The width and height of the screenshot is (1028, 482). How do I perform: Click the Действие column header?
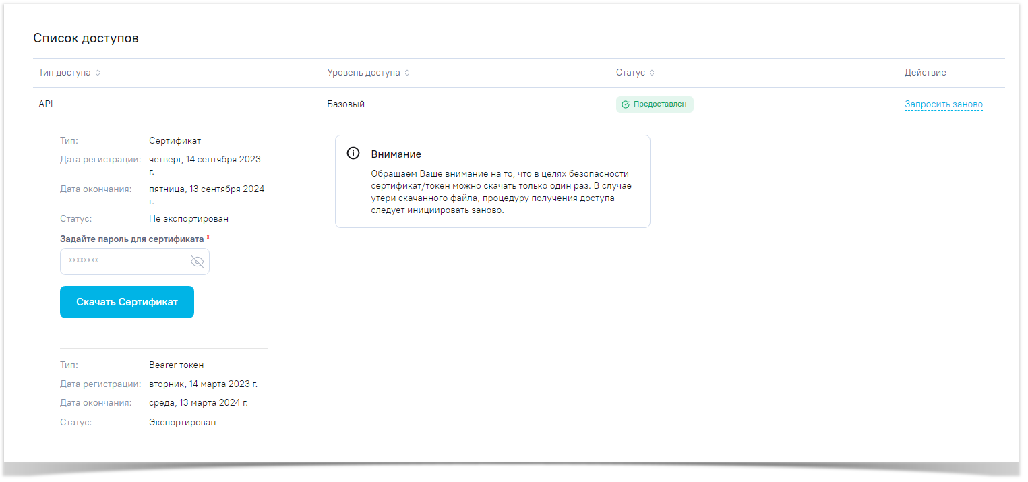925,73
